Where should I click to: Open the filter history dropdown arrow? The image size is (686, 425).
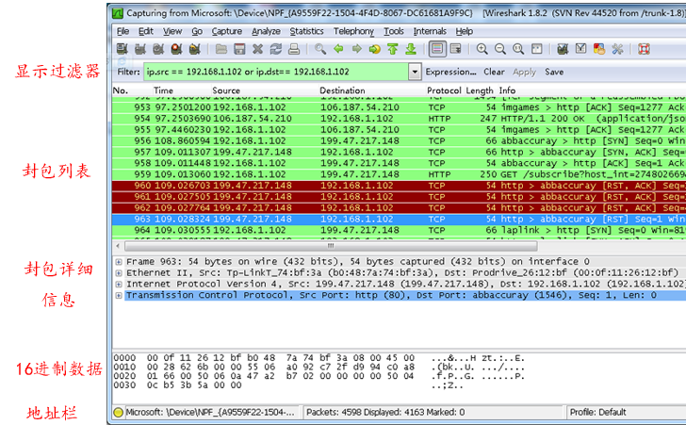coord(415,72)
